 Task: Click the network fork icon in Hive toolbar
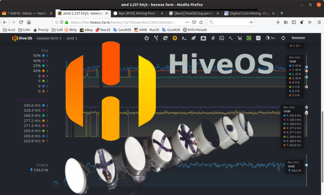pos(156,38)
